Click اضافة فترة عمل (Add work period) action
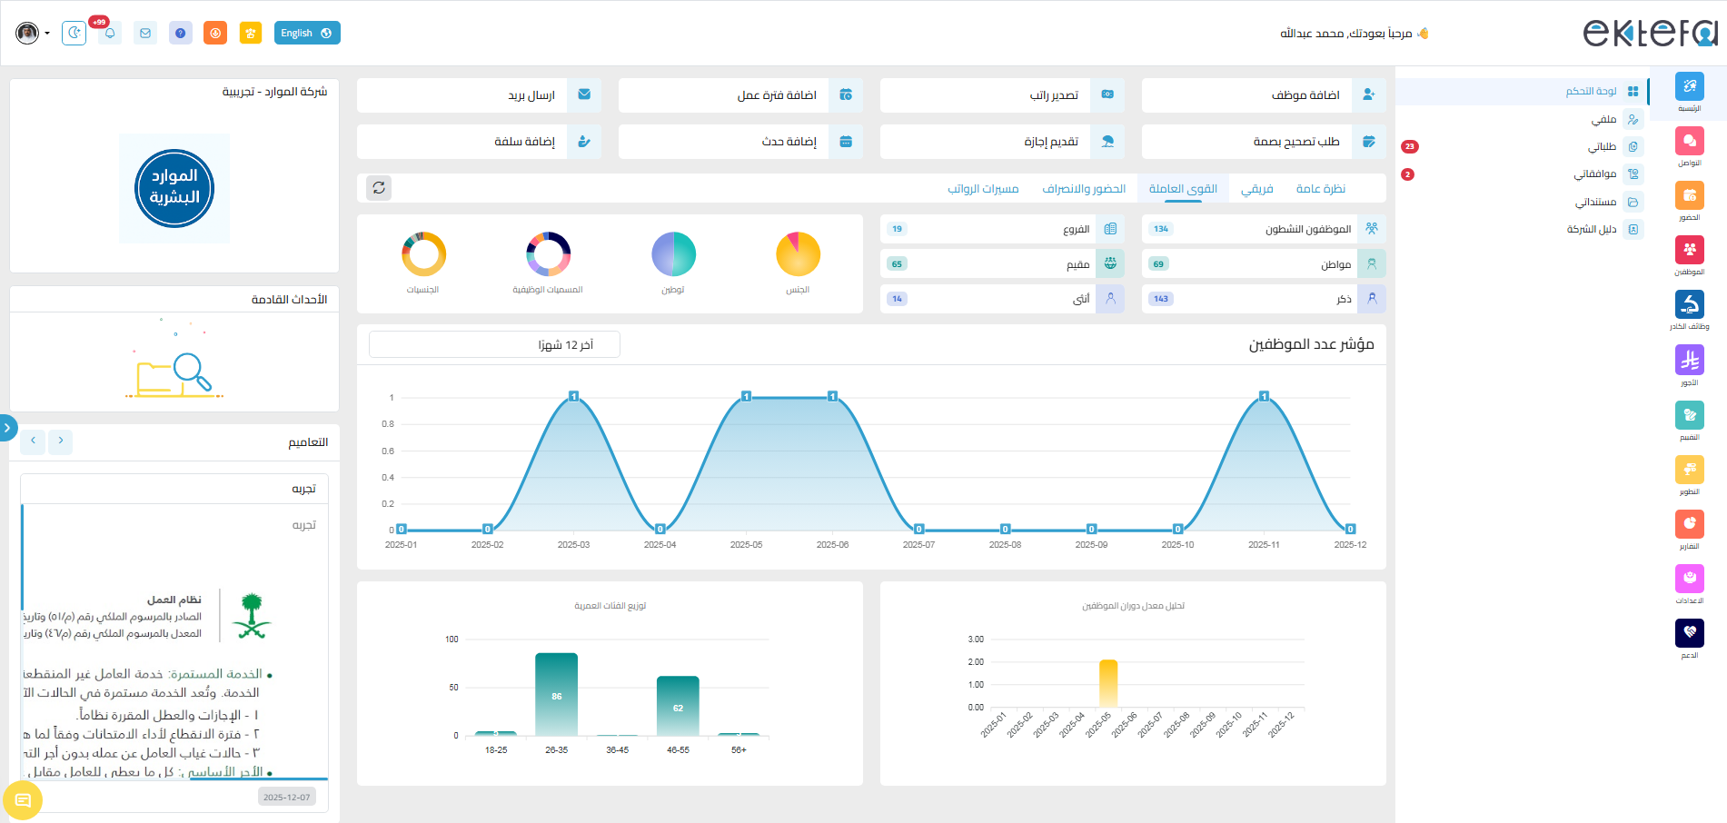This screenshot has width=1727, height=823. [x=740, y=94]
